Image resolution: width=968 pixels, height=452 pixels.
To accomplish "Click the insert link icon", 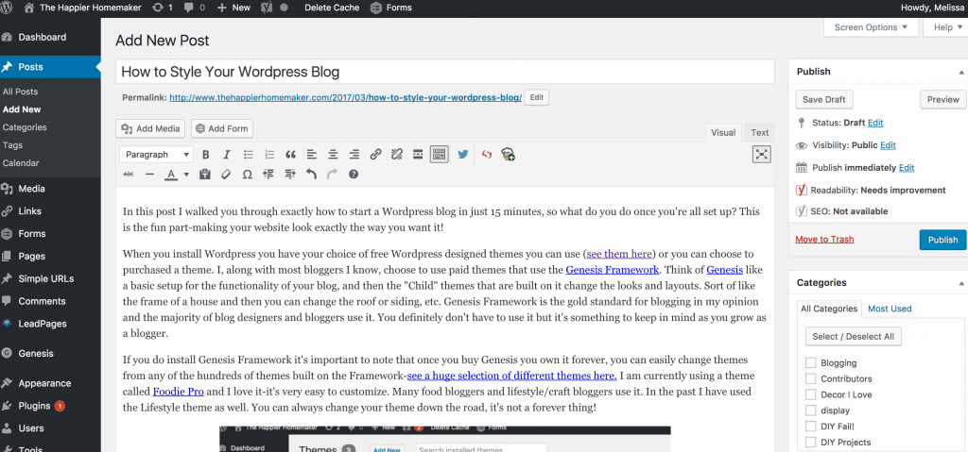I will 375,155.
